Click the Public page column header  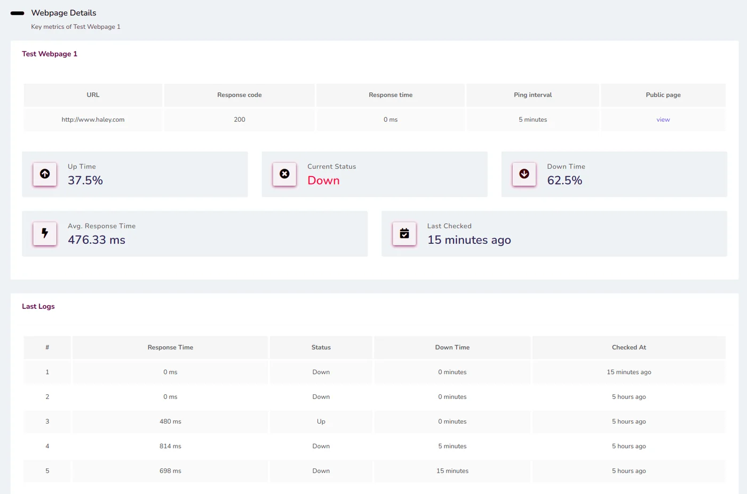663,95
